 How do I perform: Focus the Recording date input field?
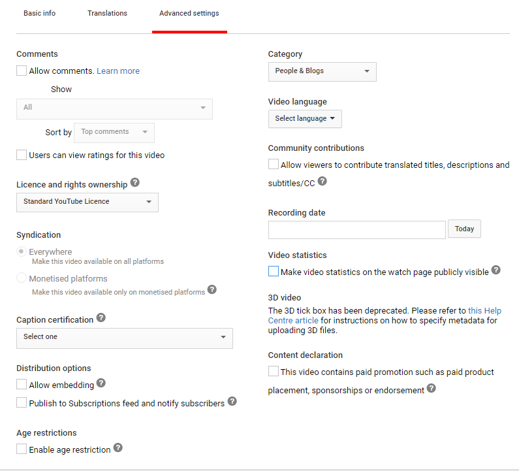357,230
